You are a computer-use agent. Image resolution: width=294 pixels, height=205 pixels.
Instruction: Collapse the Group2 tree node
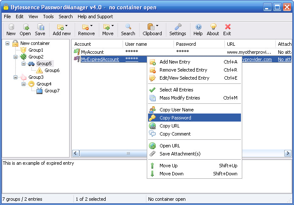coord(15,57)
